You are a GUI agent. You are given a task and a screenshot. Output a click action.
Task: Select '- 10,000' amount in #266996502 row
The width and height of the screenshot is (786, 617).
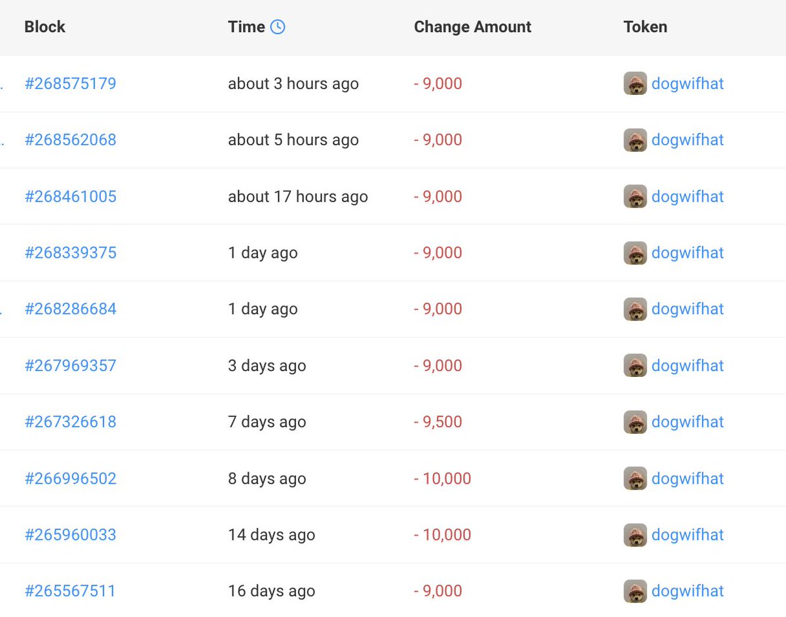point(443,478)
